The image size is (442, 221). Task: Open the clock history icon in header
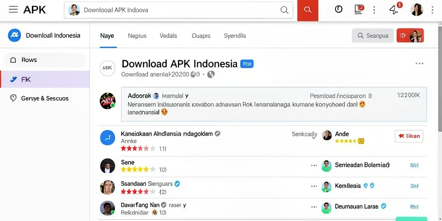click(338, 9)
